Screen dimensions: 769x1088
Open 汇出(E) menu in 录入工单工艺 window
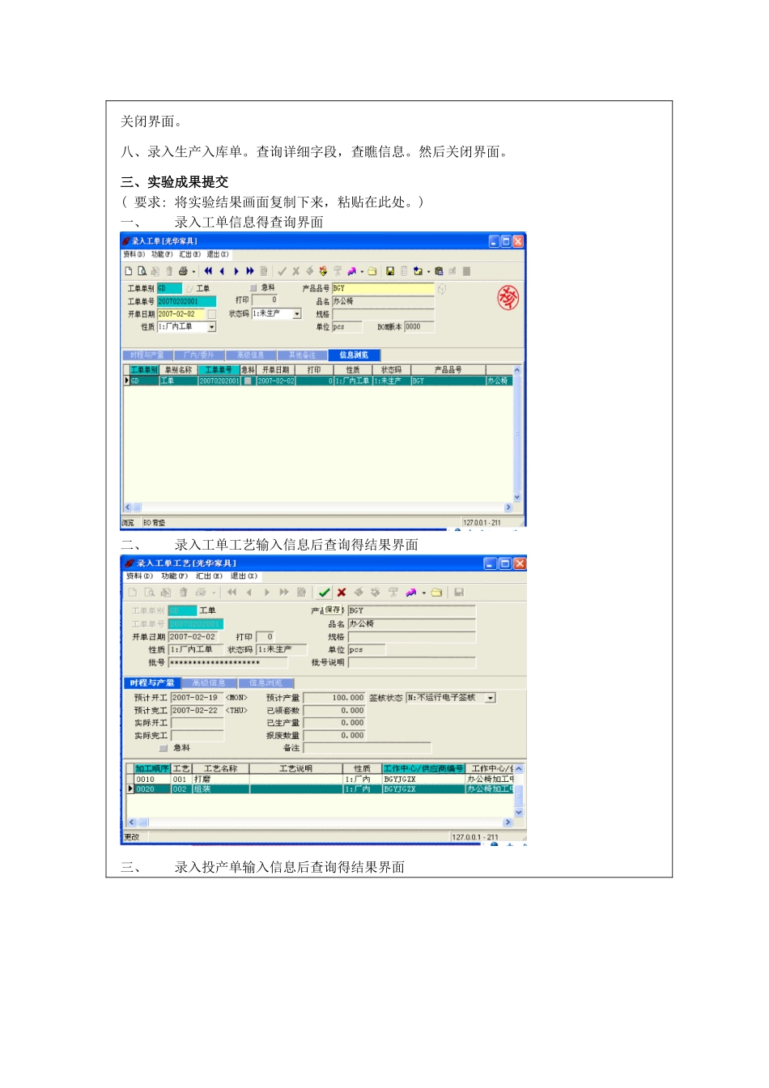(x=209, y=576)
